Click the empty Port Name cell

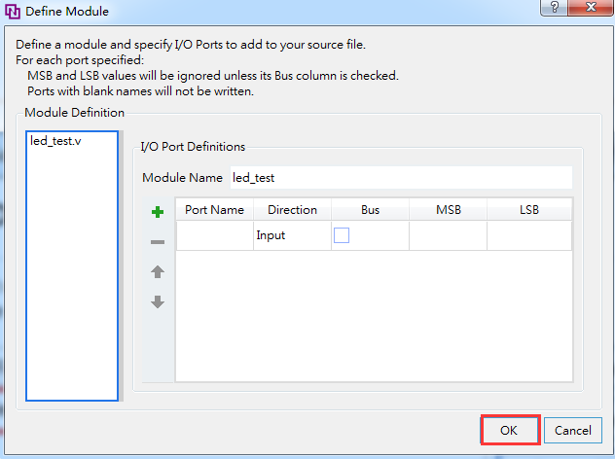point(215,235)
